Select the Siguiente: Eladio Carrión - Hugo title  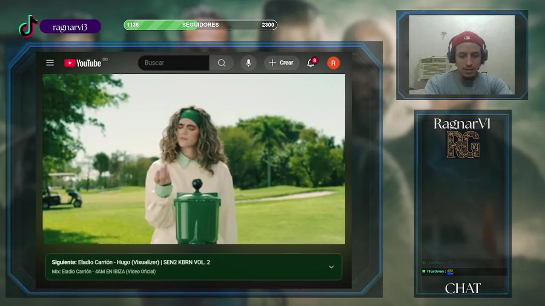131,262
